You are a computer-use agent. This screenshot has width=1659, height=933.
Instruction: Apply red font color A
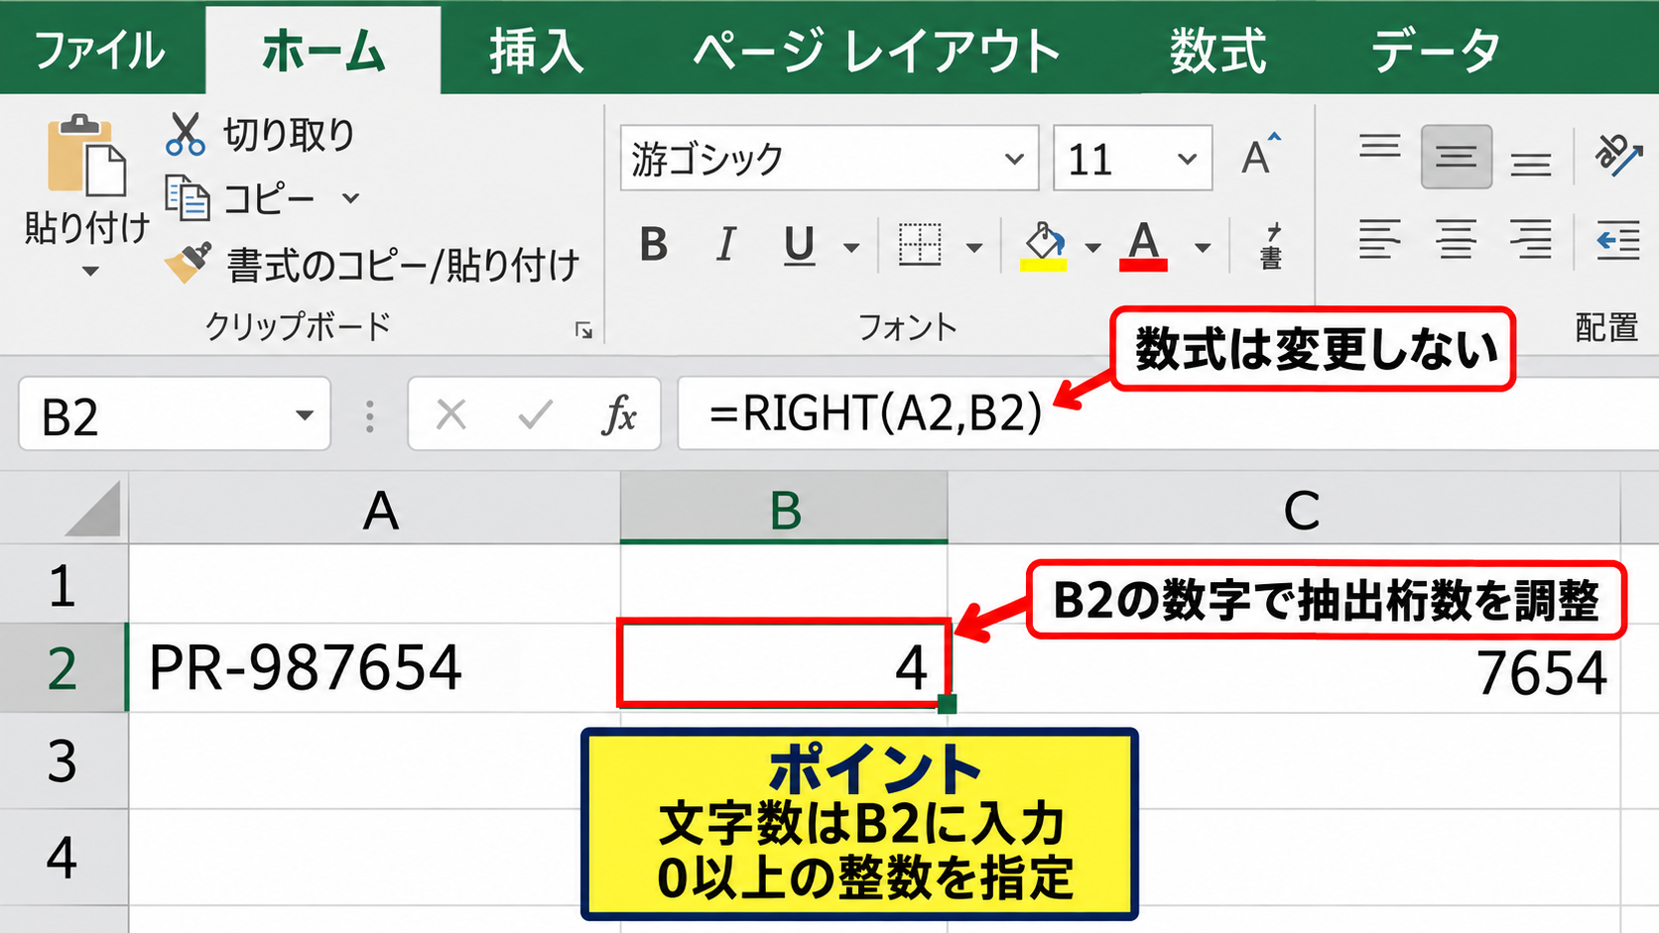point(1143,246)
